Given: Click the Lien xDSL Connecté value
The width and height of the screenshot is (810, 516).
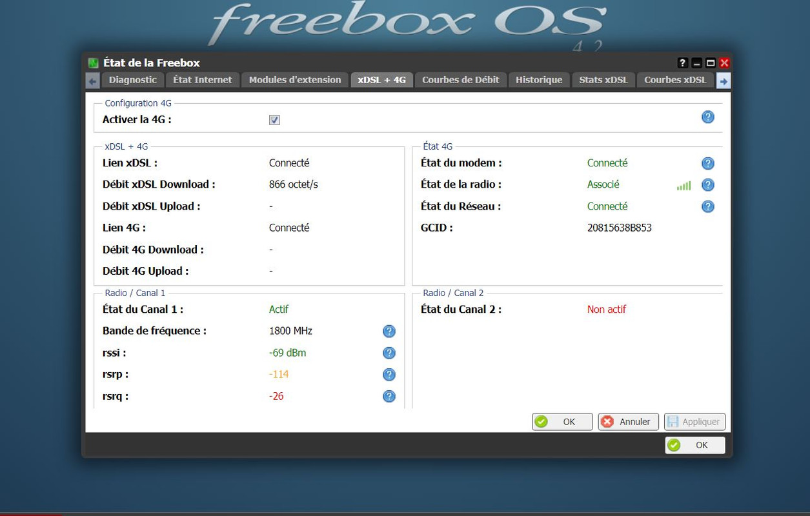Looking at the screenshot, I should pos(289,163).
